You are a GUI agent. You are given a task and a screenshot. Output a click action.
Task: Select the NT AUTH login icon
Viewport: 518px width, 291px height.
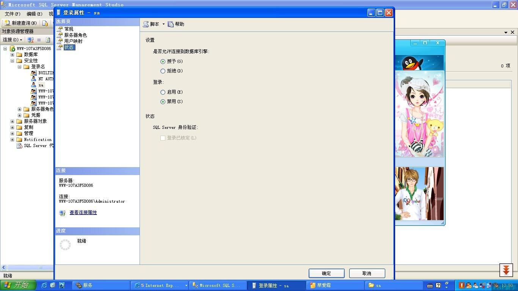(x=34, y=79)
